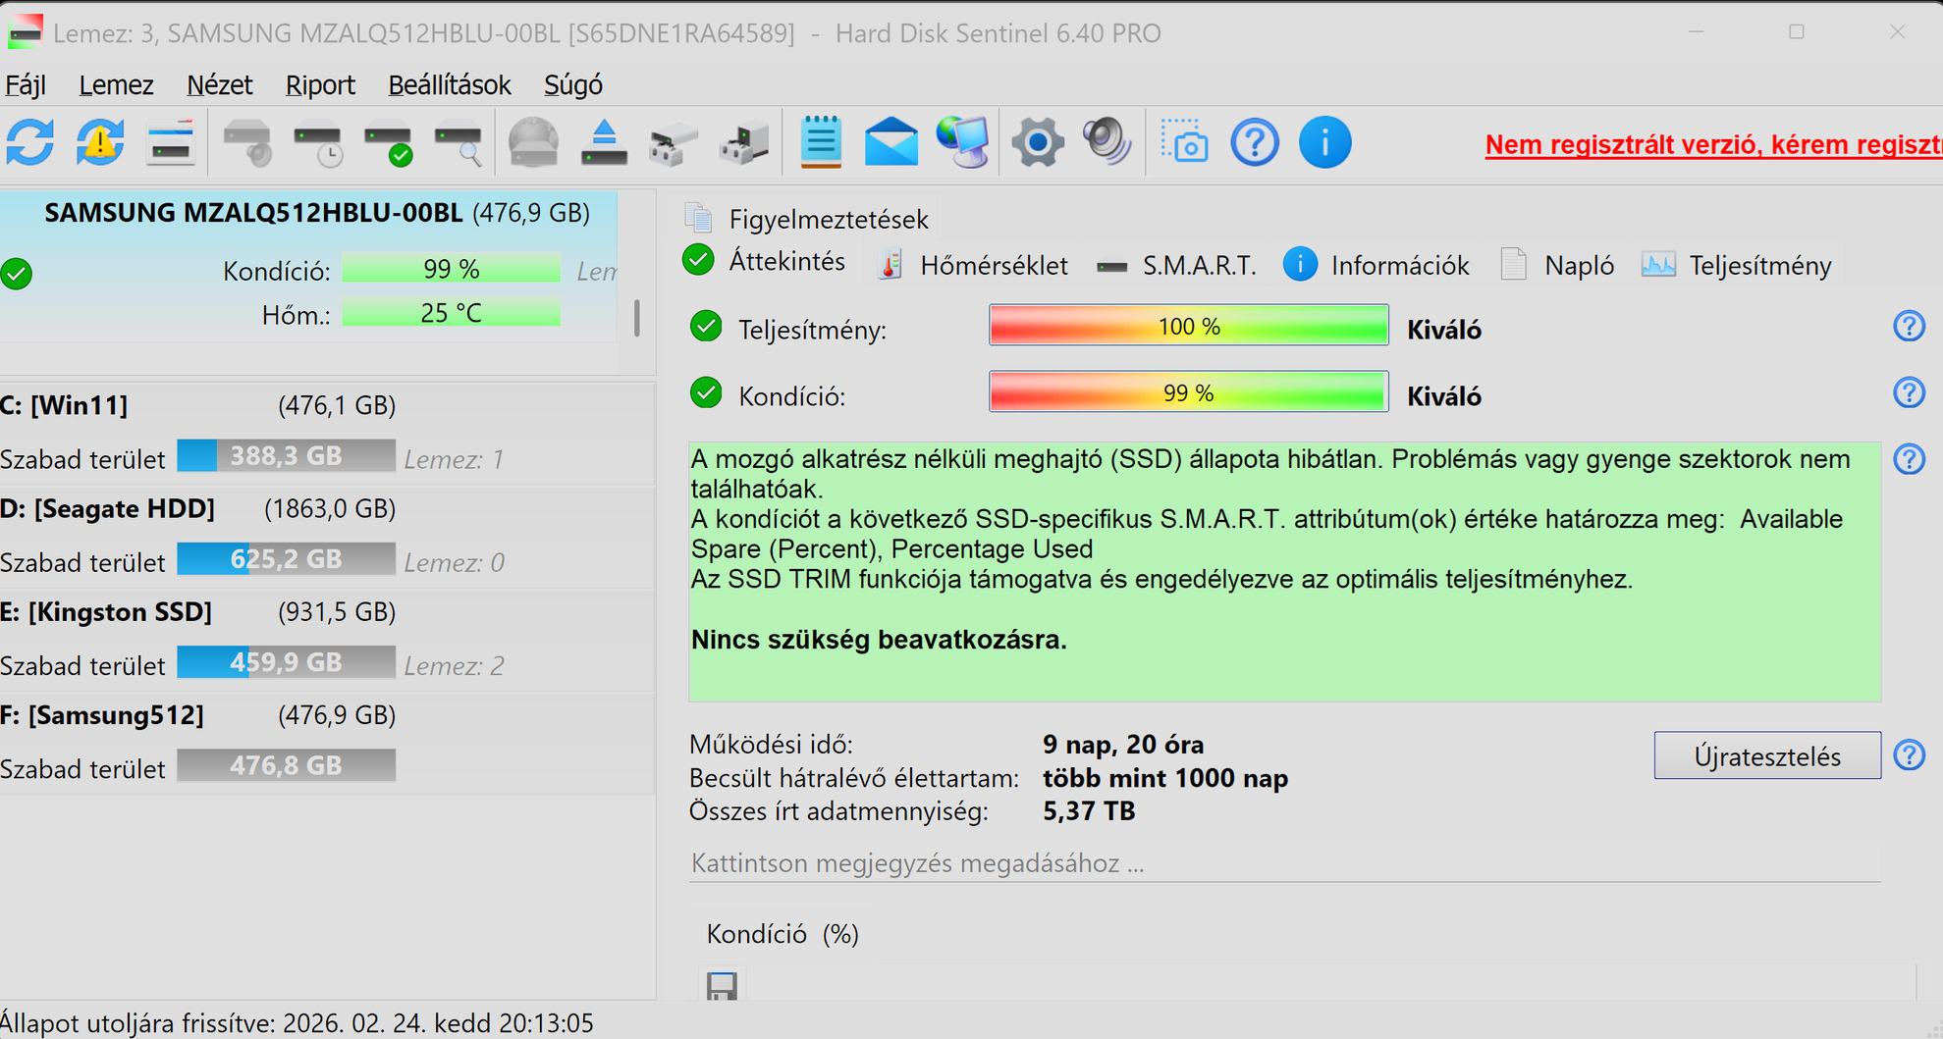
Task: Open the Súgó menu
Action: (573, 85)
